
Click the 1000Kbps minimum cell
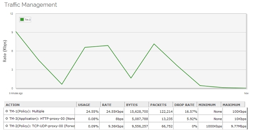(x=210, y=126)
